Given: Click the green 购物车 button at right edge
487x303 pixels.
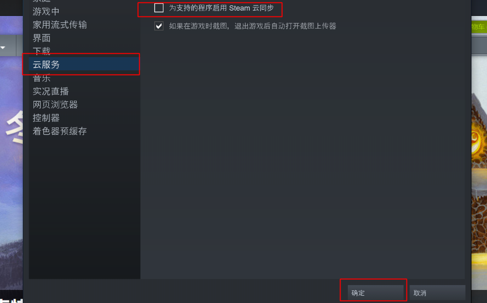Looking at the screenshot, I should tap(479, 27).
